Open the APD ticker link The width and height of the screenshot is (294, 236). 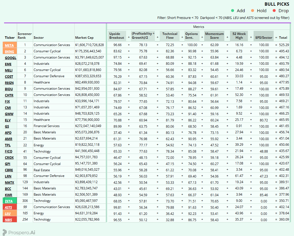pos(8,132)
